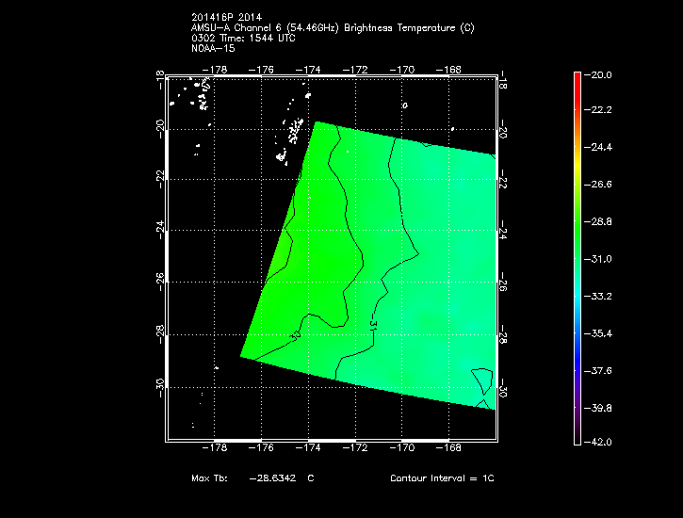Click the AMSU-A Channel 6 Brightness Temperature heading
Viewport: 683px width, 518px height.
click(332, 28)
